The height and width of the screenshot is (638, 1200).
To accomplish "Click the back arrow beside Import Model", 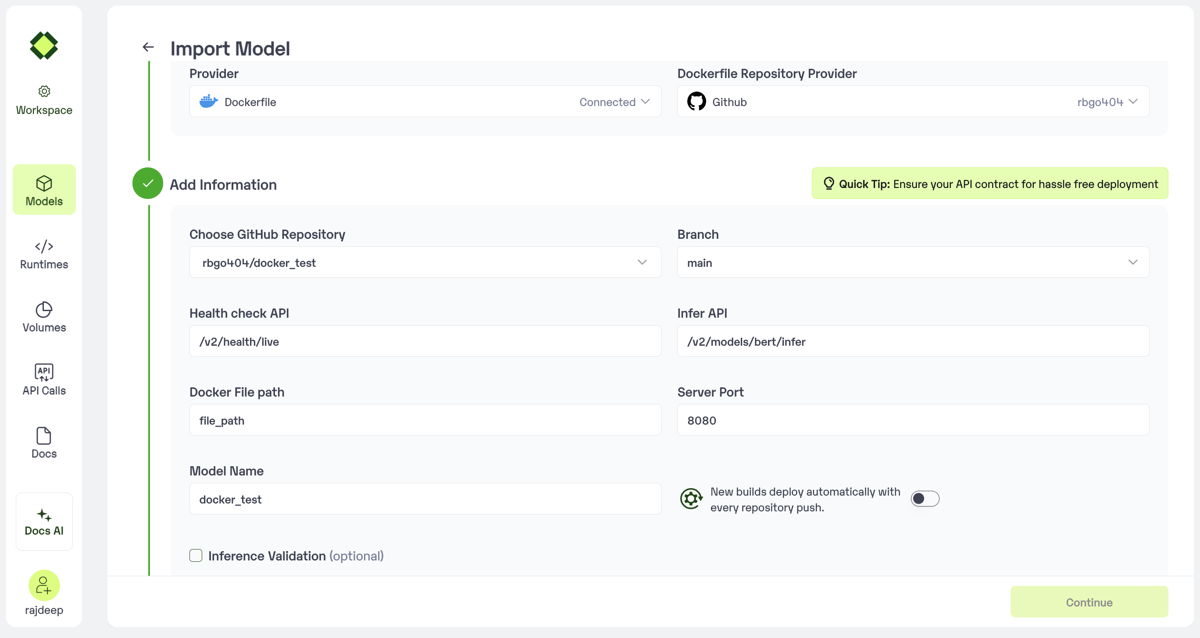I will (x=148, y=47).
